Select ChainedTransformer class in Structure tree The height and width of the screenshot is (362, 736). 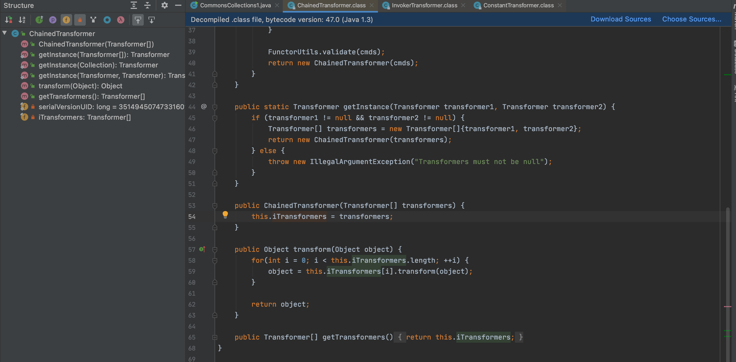pos(62,34)
